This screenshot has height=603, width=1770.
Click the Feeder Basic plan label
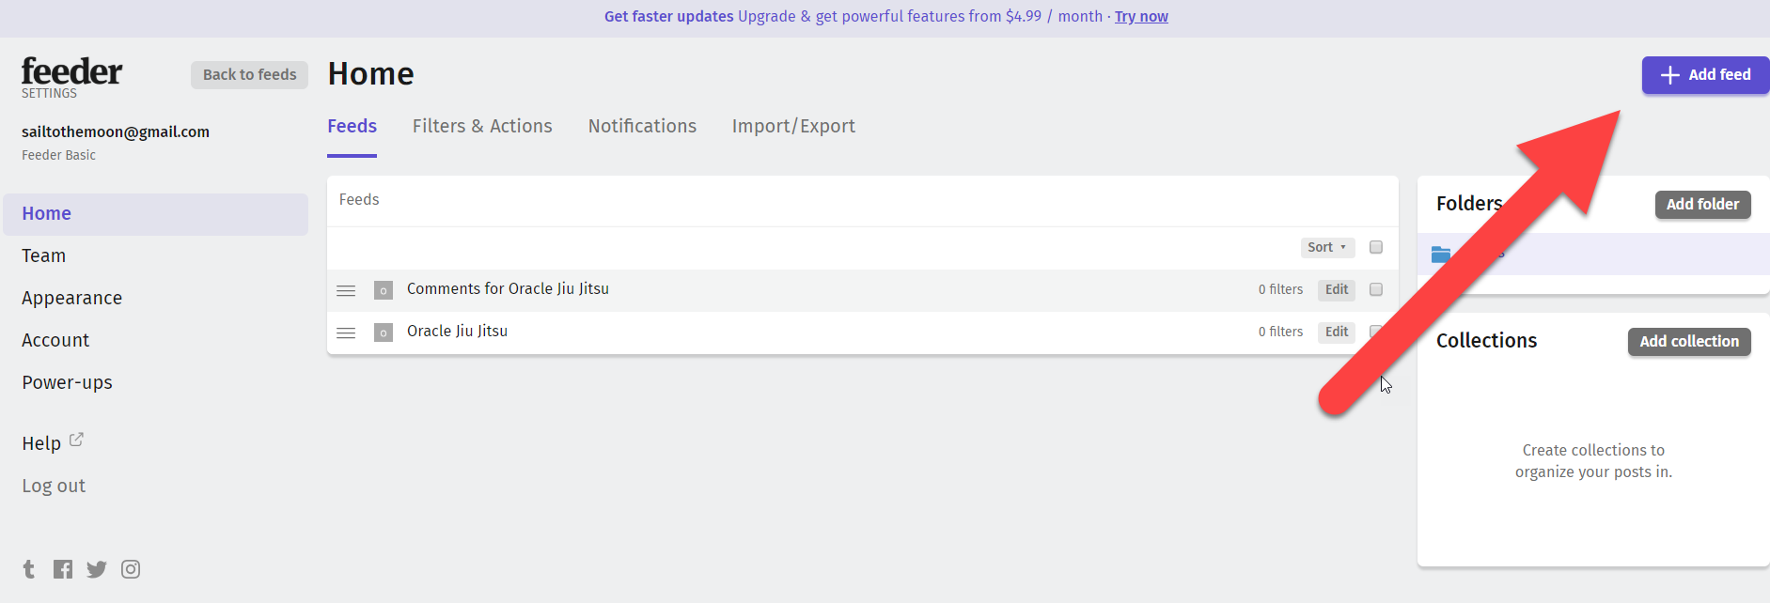point(58,156)
